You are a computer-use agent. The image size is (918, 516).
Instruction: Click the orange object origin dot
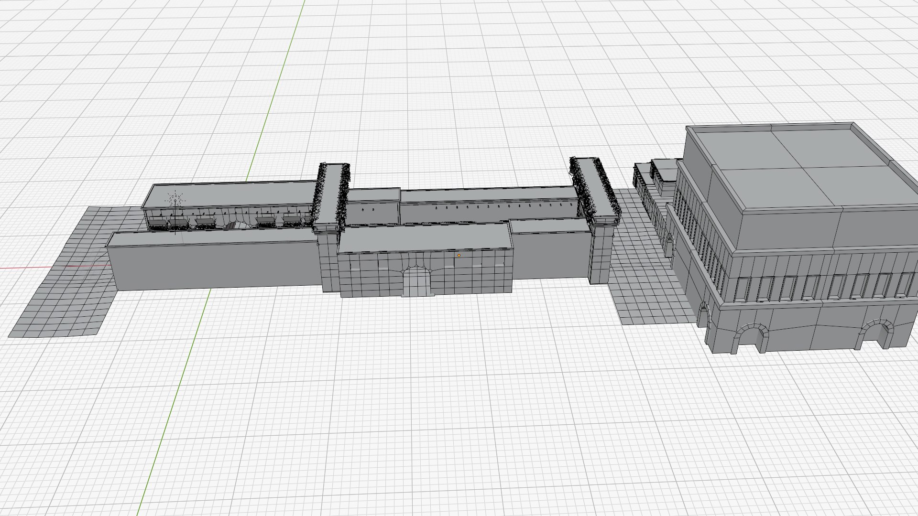[459, 256]
